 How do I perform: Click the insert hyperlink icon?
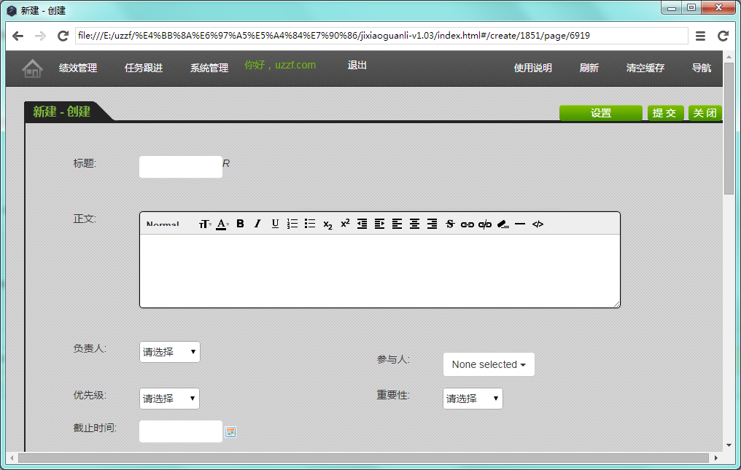point(468,224)
